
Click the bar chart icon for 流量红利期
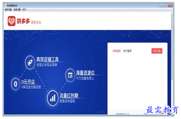click(x=53, y=98)
